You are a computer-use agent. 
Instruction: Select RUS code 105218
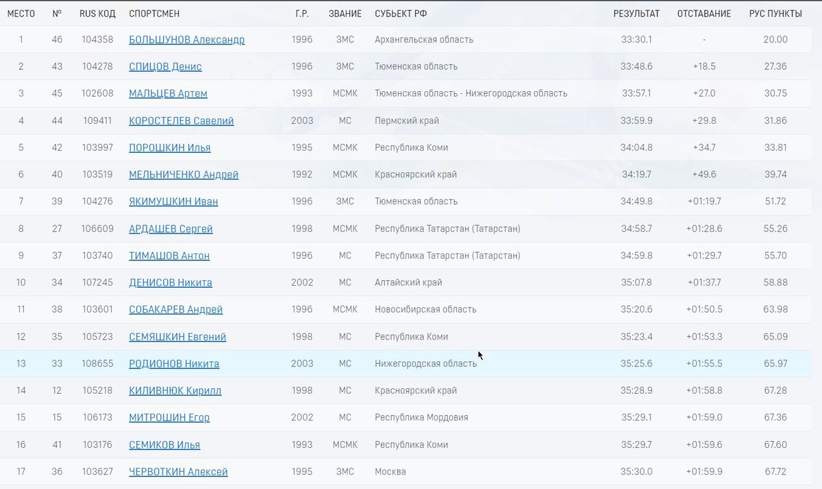[x=97, y=390]
